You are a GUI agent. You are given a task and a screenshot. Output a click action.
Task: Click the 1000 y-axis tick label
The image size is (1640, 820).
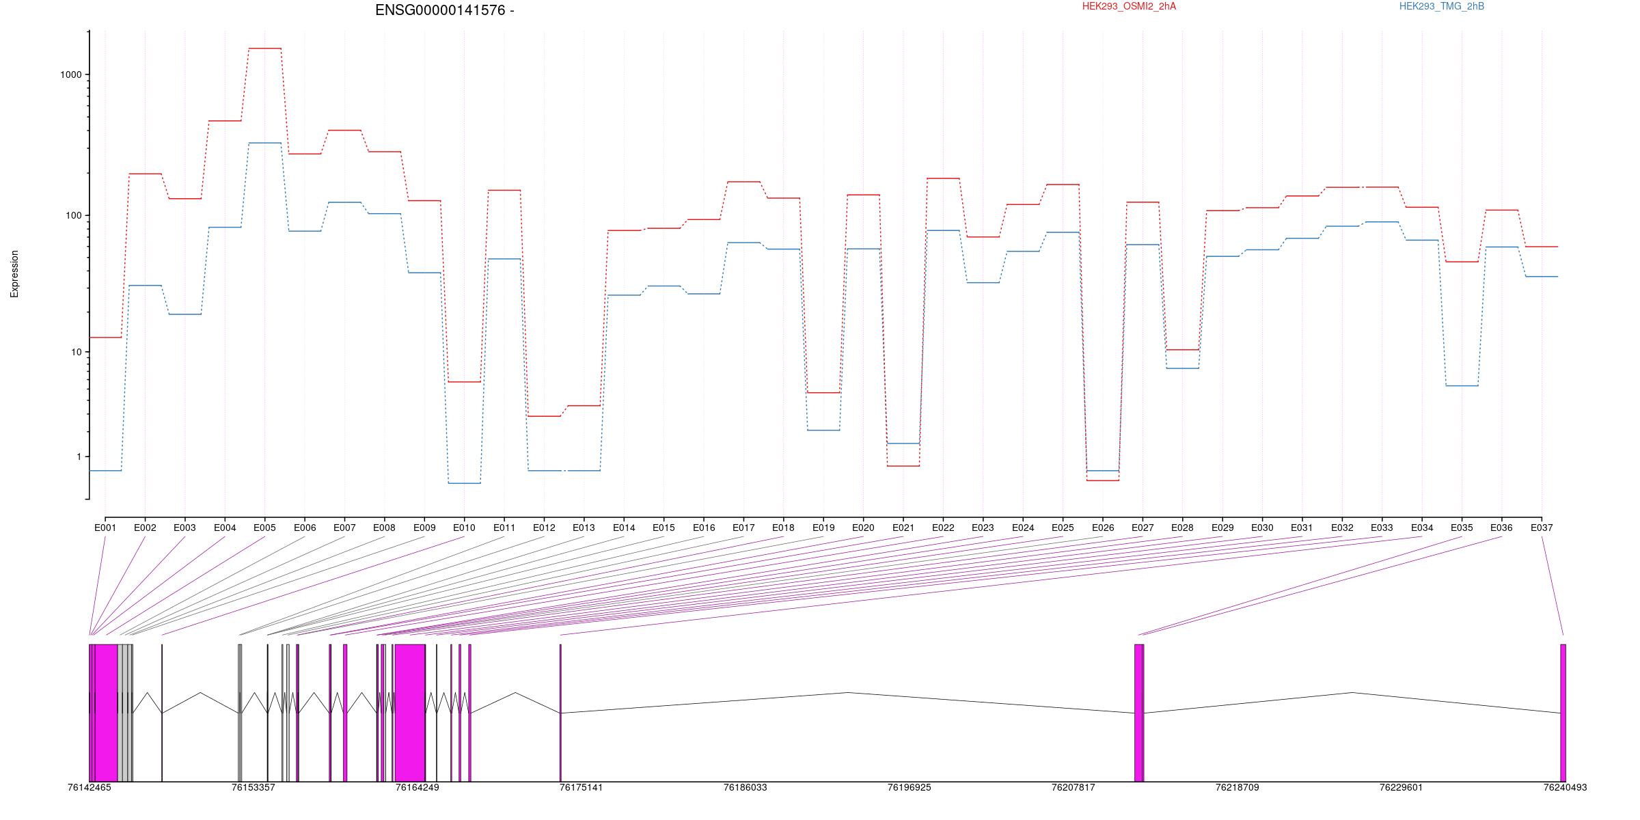[71, 75]
